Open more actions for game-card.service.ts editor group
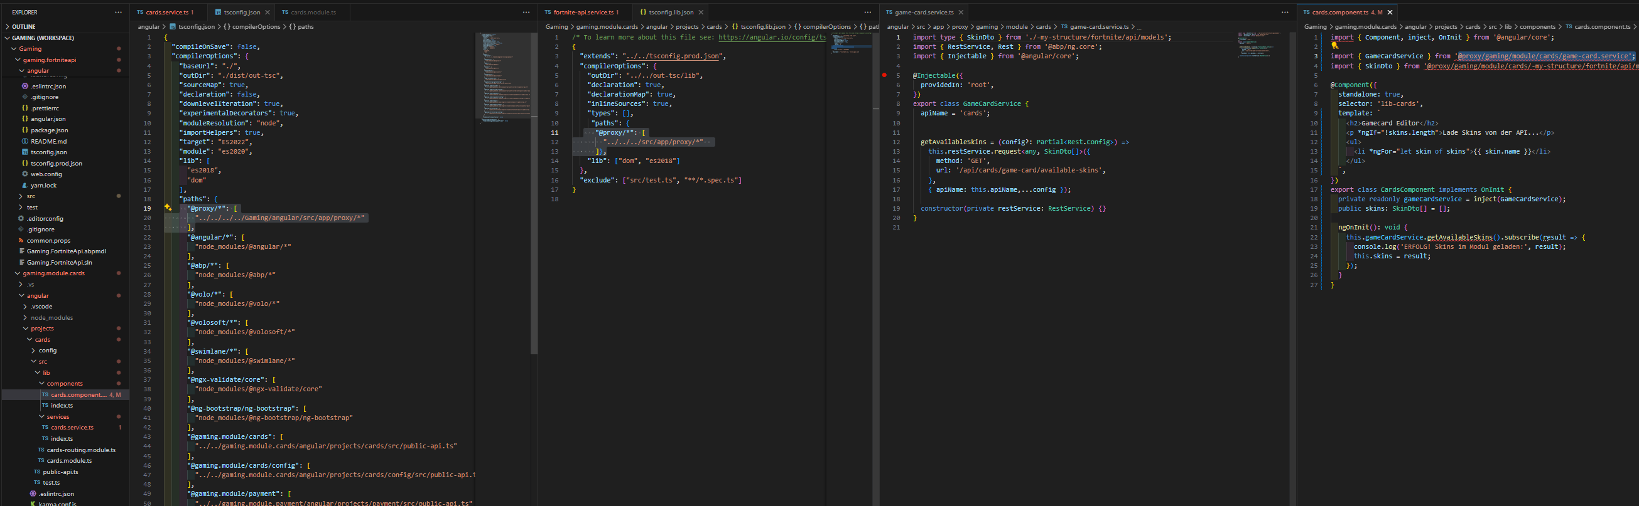Screen dimensions: 1639x506 pos(1285,12)
